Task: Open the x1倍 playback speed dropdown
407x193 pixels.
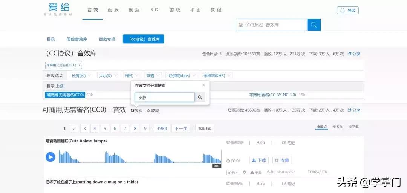Action: 233,172
